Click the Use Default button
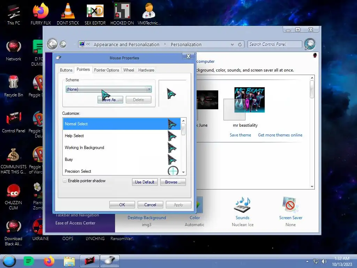 [x=145, y=182]
